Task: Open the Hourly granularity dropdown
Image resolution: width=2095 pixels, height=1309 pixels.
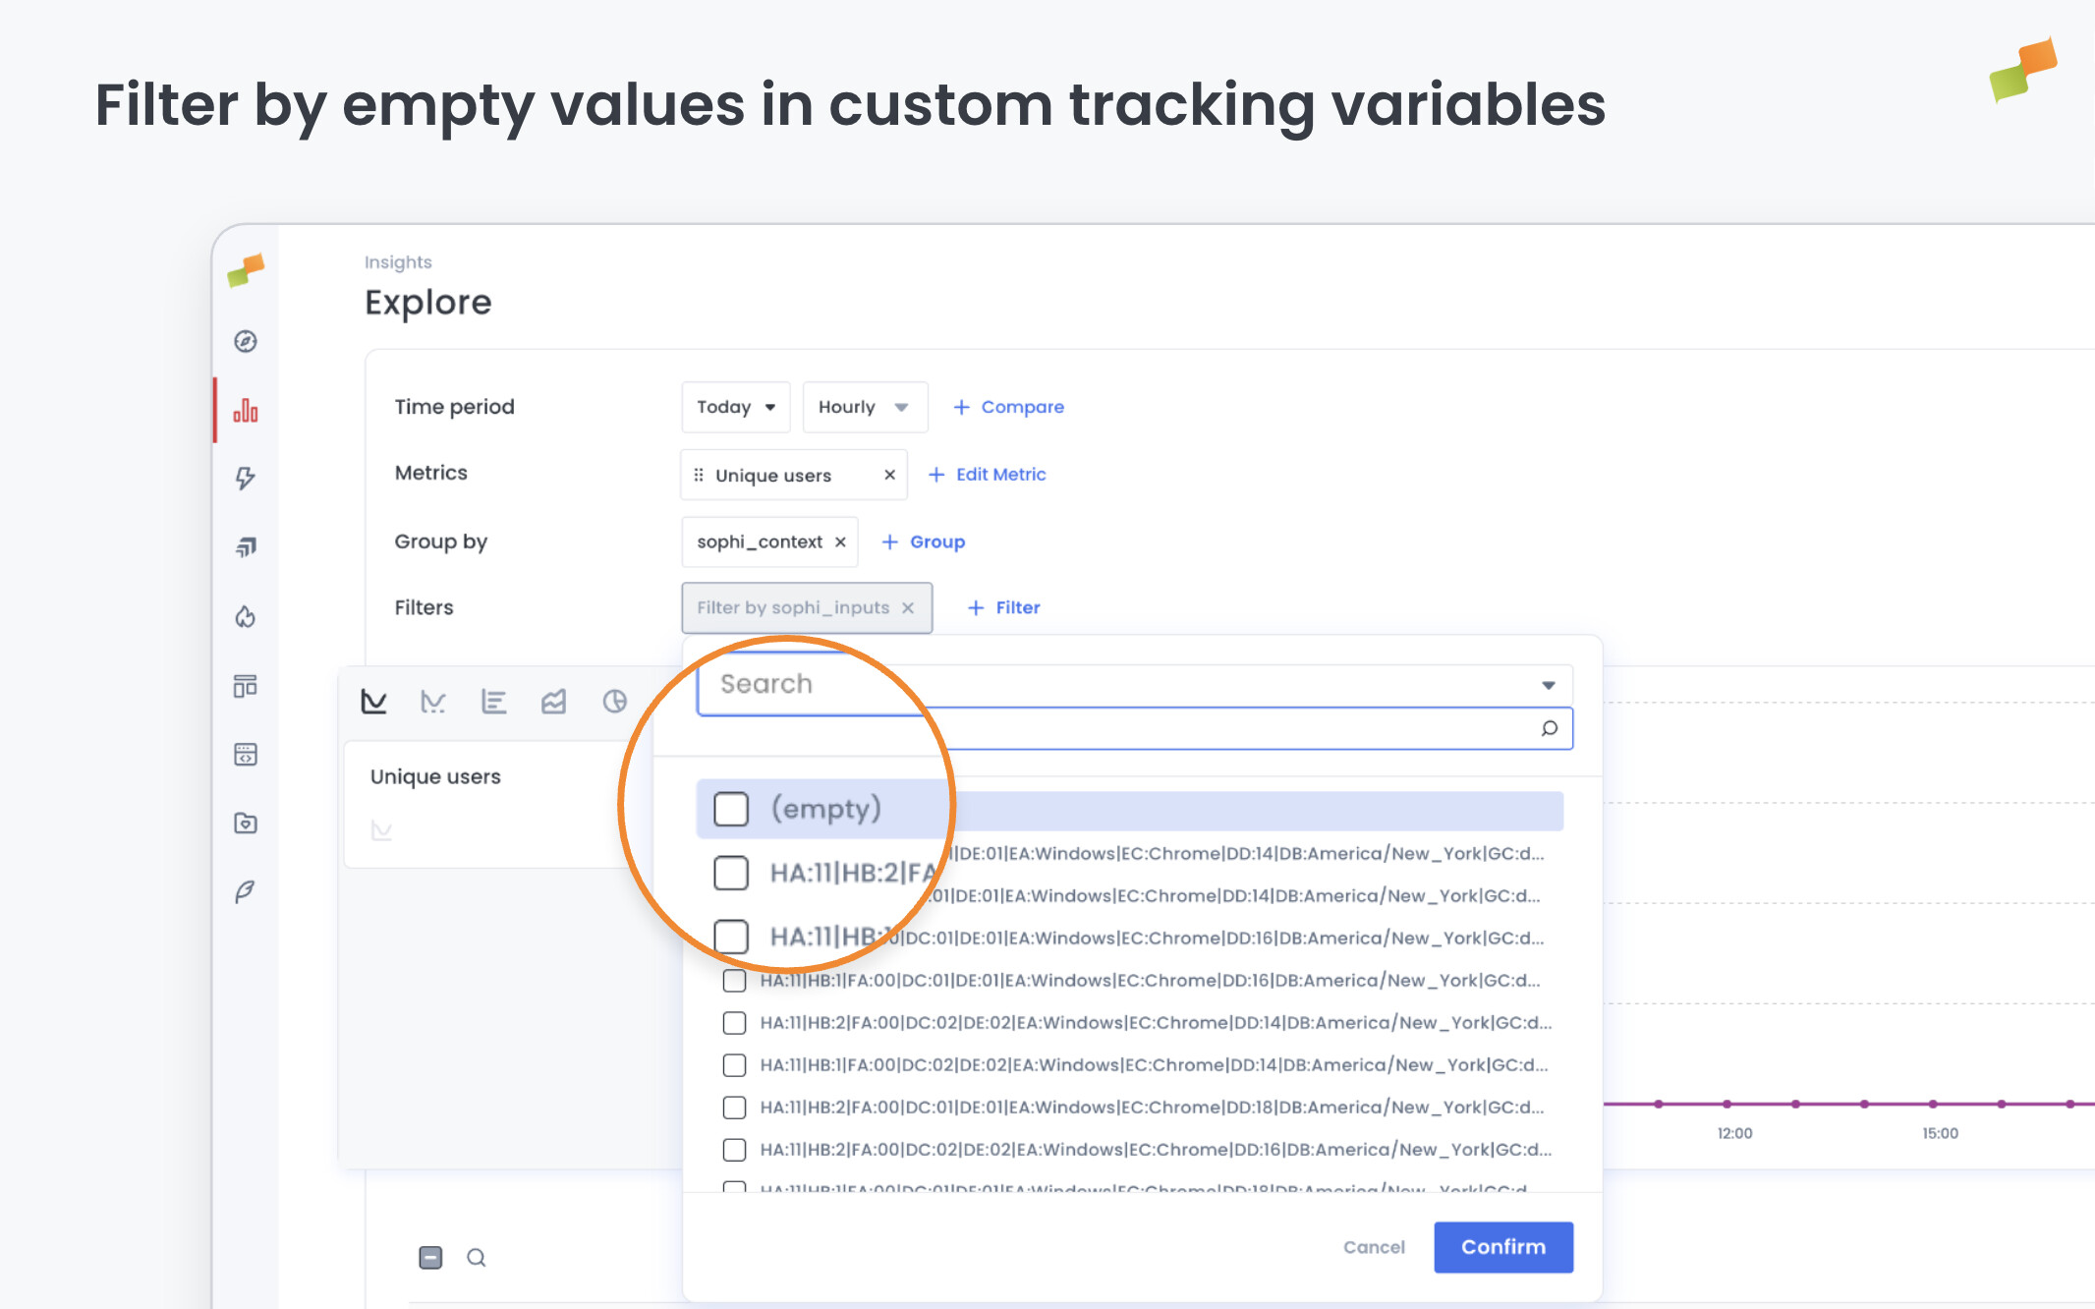Action: click(x=864, y=406)
